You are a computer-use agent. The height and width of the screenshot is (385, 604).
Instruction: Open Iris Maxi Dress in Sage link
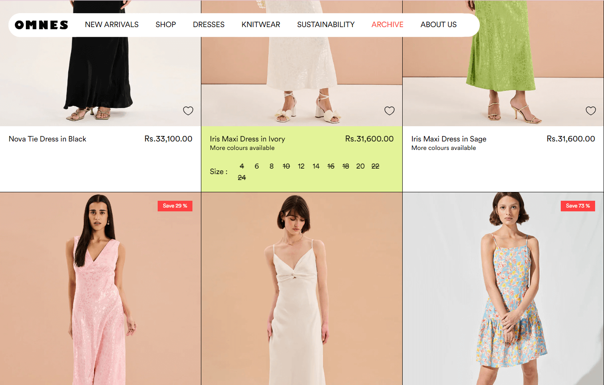448,139
